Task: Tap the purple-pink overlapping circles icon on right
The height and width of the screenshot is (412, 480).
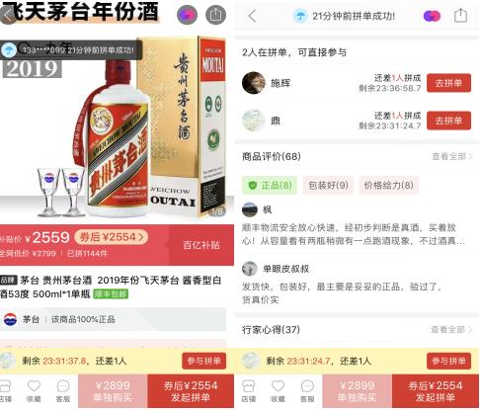Action: (x=432, y=16)
